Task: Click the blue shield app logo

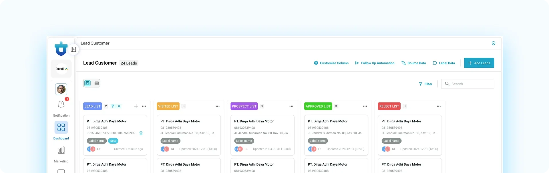Action: coord(61,49)
